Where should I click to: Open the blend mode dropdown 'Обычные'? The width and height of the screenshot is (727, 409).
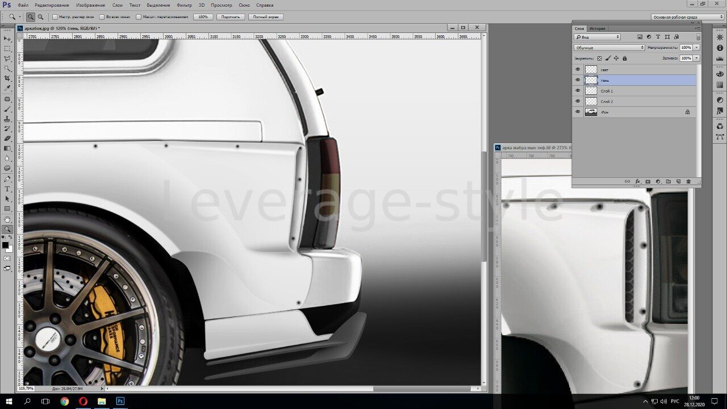tap(609, 48)
